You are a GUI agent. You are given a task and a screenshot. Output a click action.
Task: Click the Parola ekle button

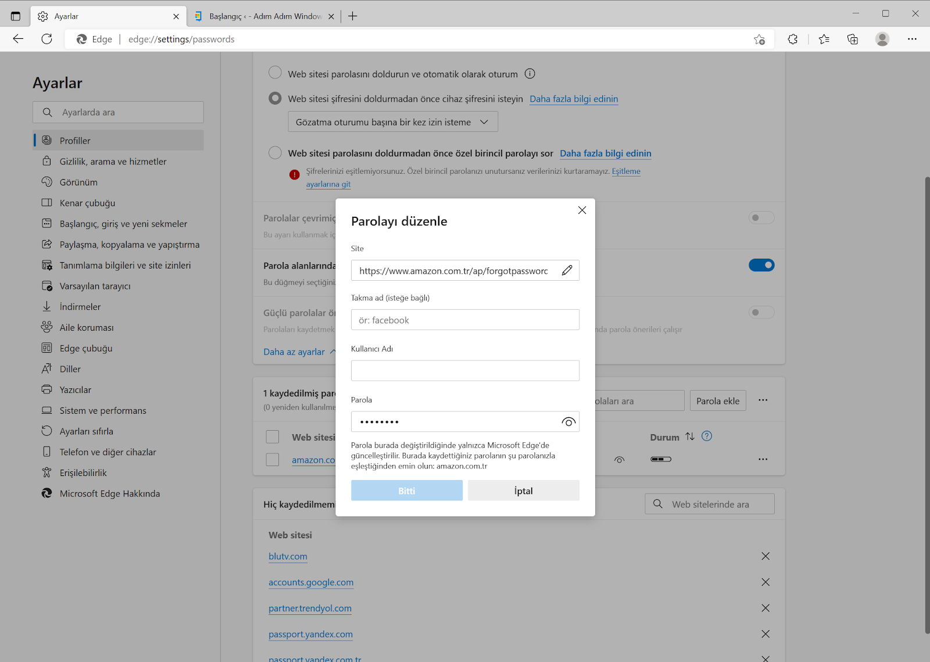[x=718, y=401]
